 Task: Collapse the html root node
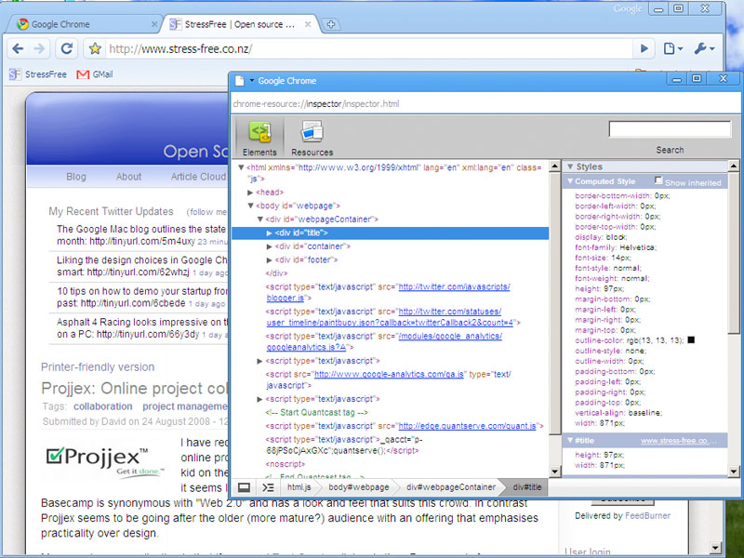pyautogui.click(x=241, y=167)
